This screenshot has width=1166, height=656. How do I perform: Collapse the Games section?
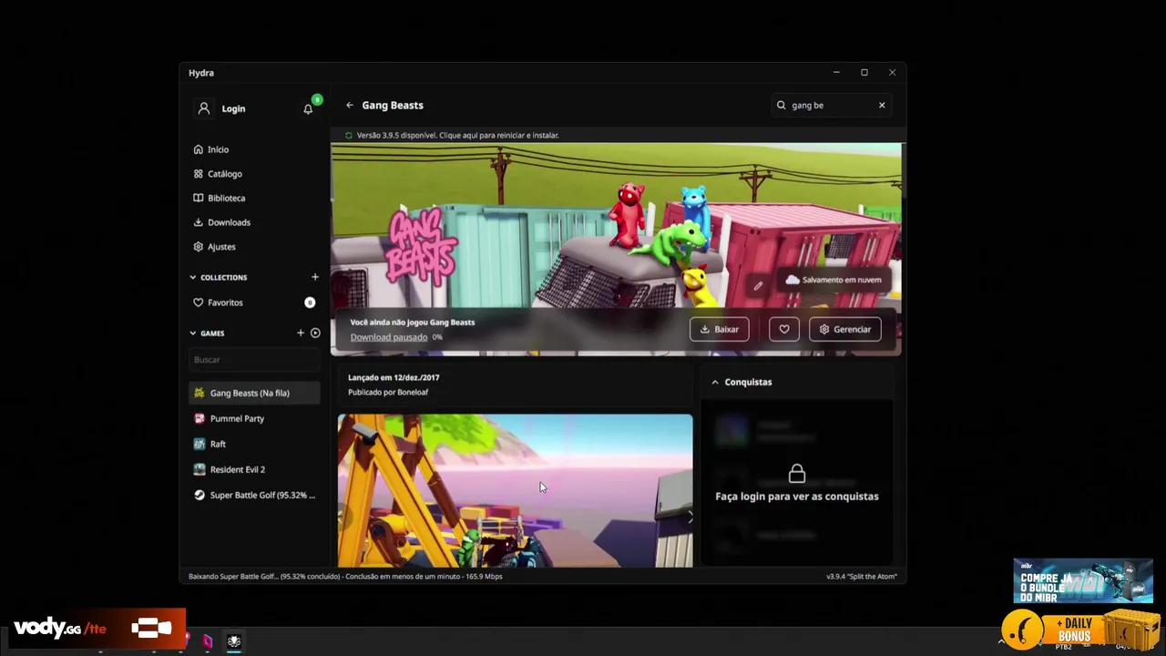tap(193, 333)
